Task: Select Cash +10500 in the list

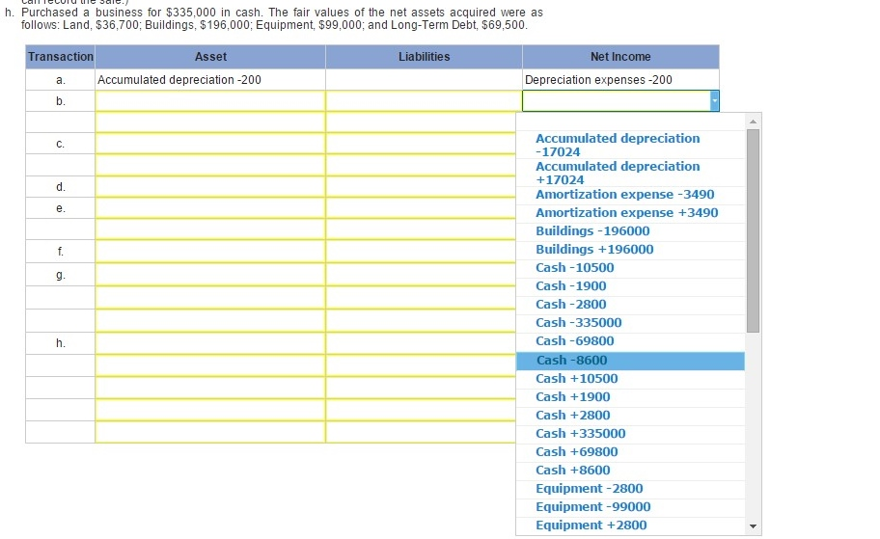Action: pyautogui.click(x=576, y=379)
